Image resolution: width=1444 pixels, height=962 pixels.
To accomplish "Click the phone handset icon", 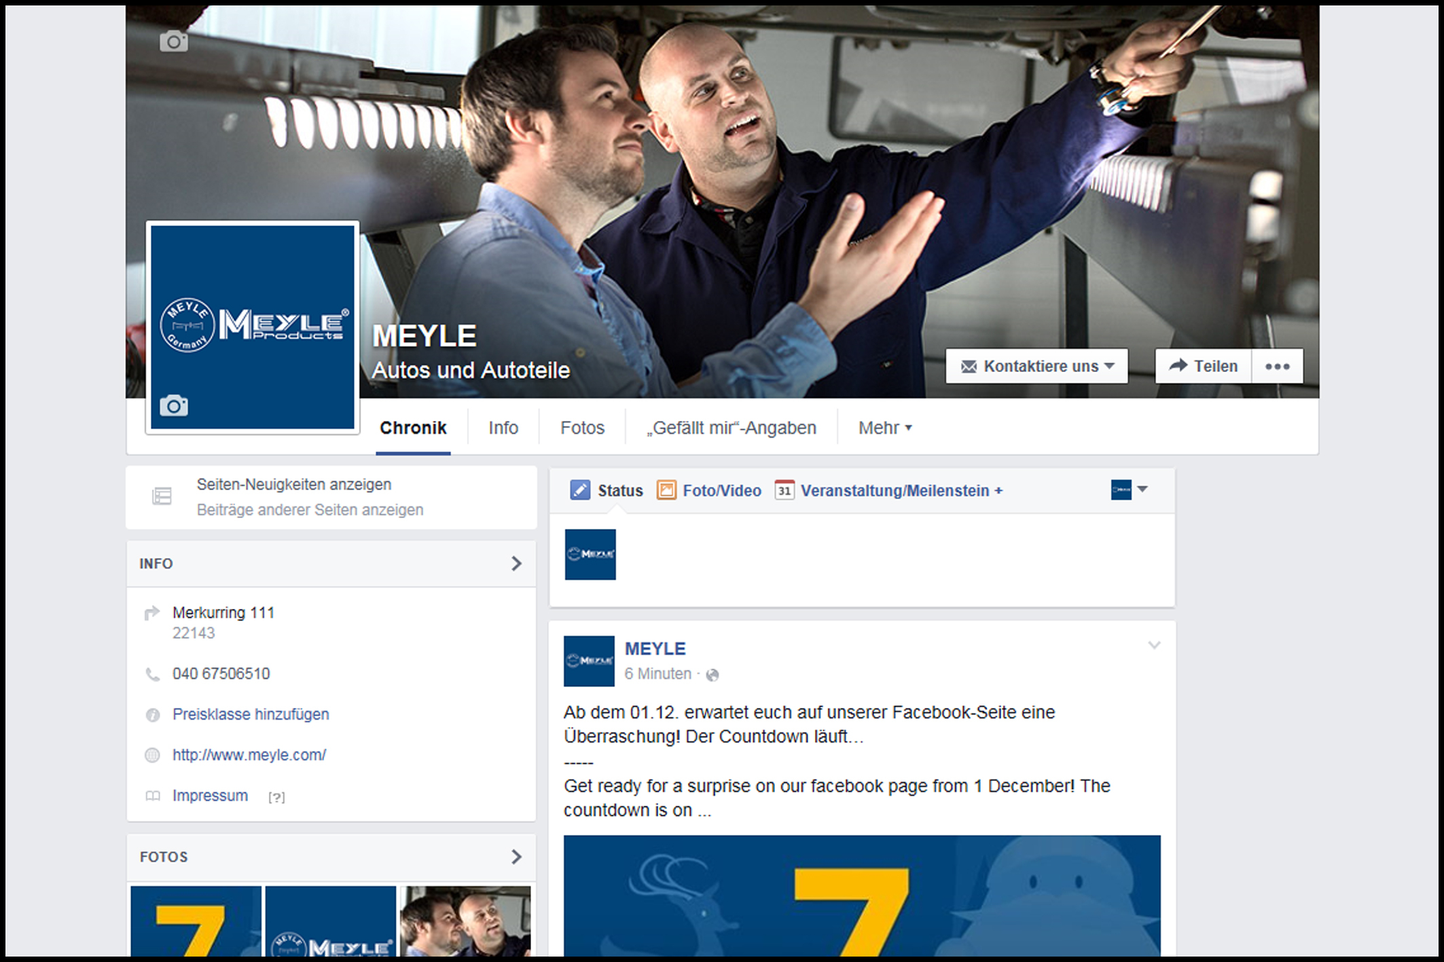I will click(153, 674).
